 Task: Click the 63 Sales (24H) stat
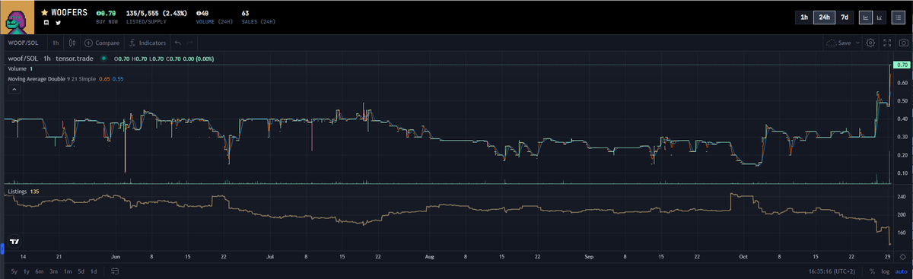click(x=245, y=13)
